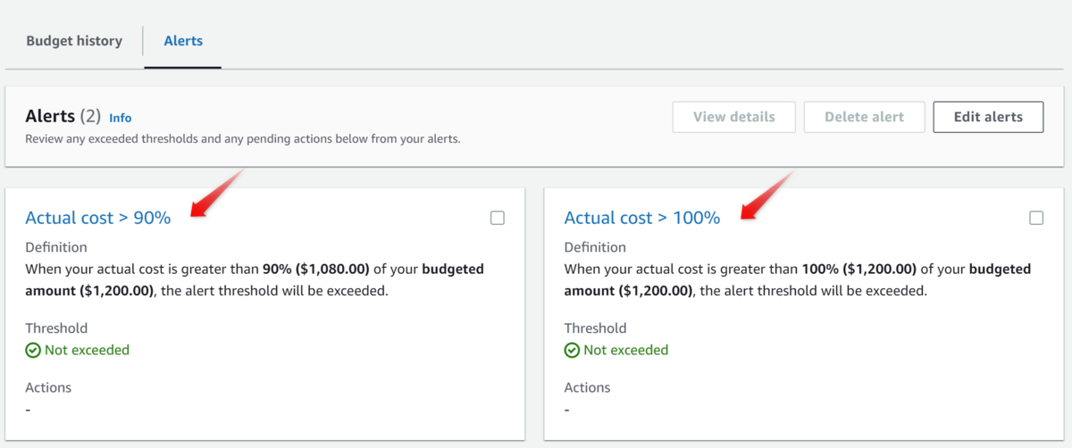Select the Alerts tab
This screenshot has width=1072, height=448.
[183, 41]
